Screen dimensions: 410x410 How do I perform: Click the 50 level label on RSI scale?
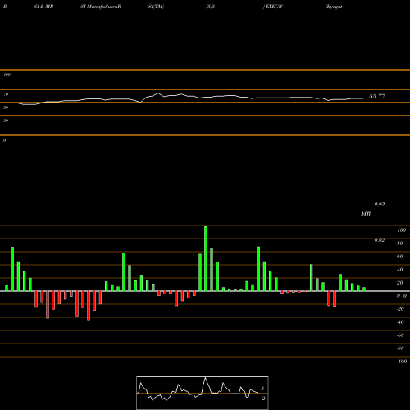pos(6,107)
